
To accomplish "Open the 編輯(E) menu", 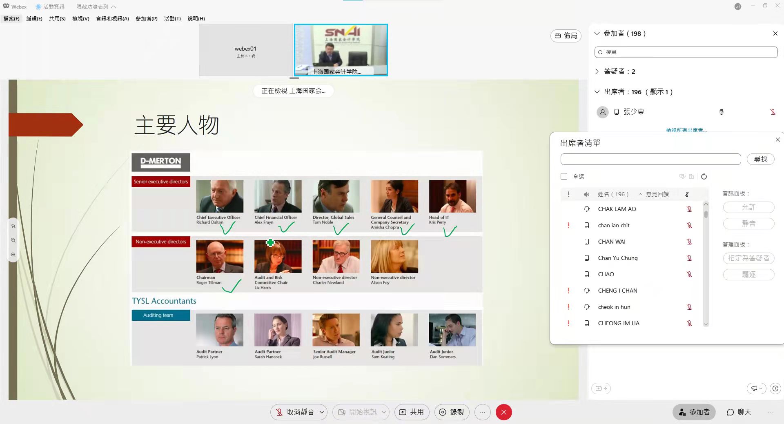I will point(34,19).
